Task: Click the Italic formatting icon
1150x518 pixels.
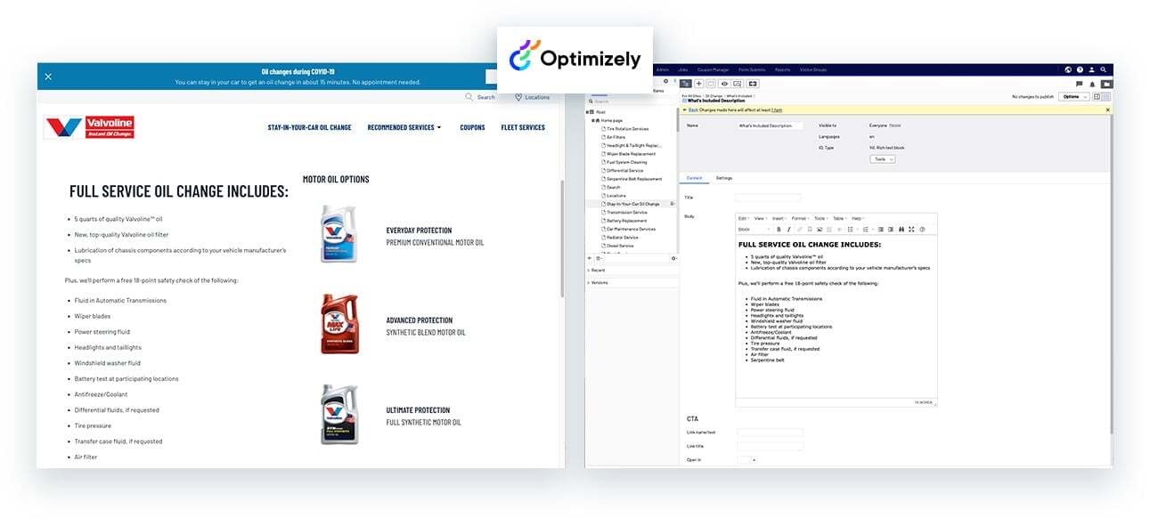Action: tap(788, 230)
